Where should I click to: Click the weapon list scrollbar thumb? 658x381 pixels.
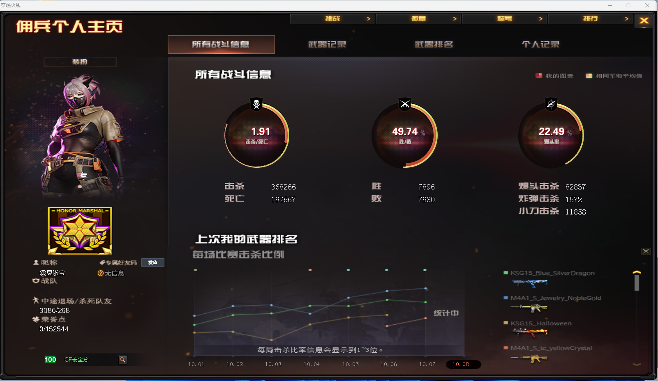(637, 282)
